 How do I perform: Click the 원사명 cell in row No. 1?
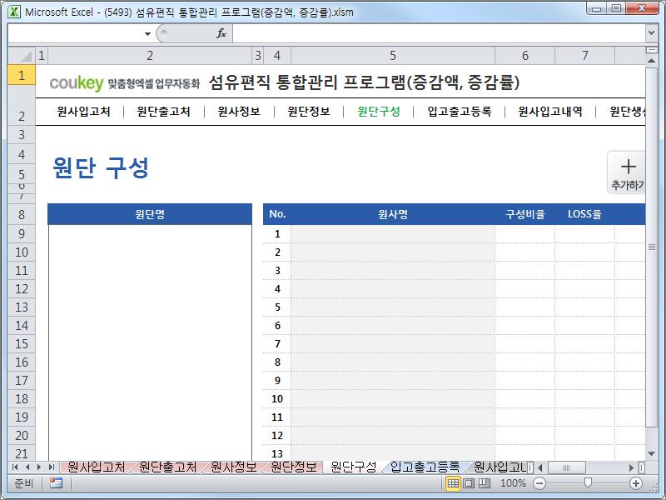pyautogui.click(x=393, y=234)
